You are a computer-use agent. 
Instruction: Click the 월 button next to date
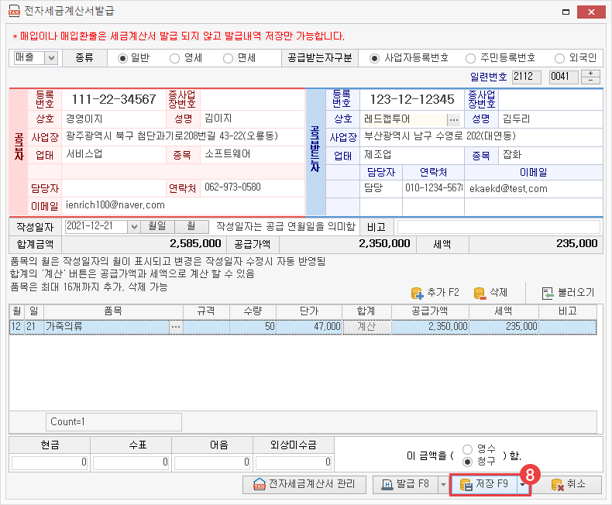[191, 226]
